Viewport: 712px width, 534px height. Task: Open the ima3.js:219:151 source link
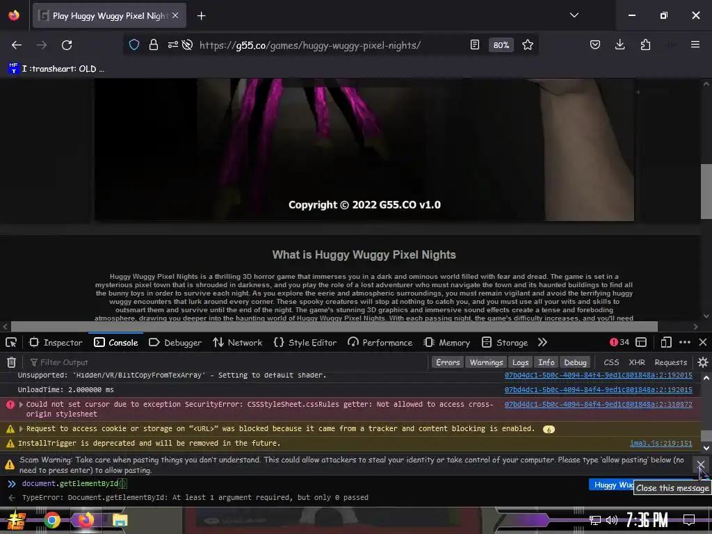click(x=661, y=443)
